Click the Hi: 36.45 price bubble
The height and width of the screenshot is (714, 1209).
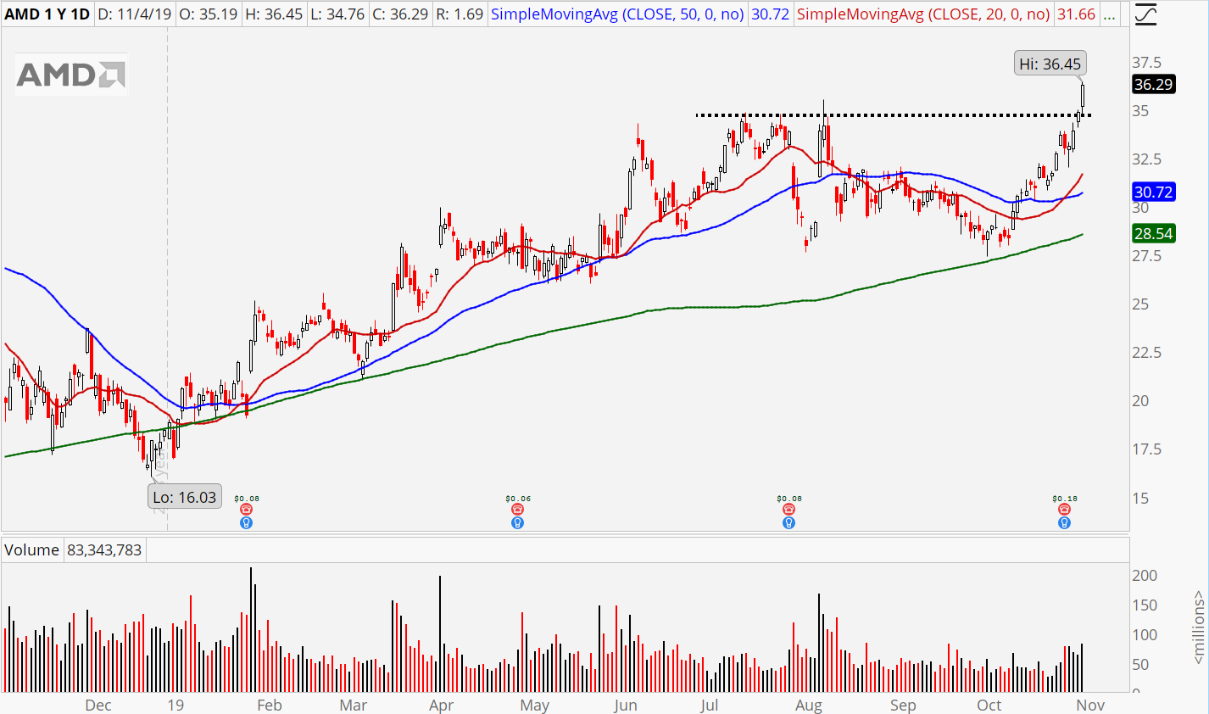point(1050,64)
